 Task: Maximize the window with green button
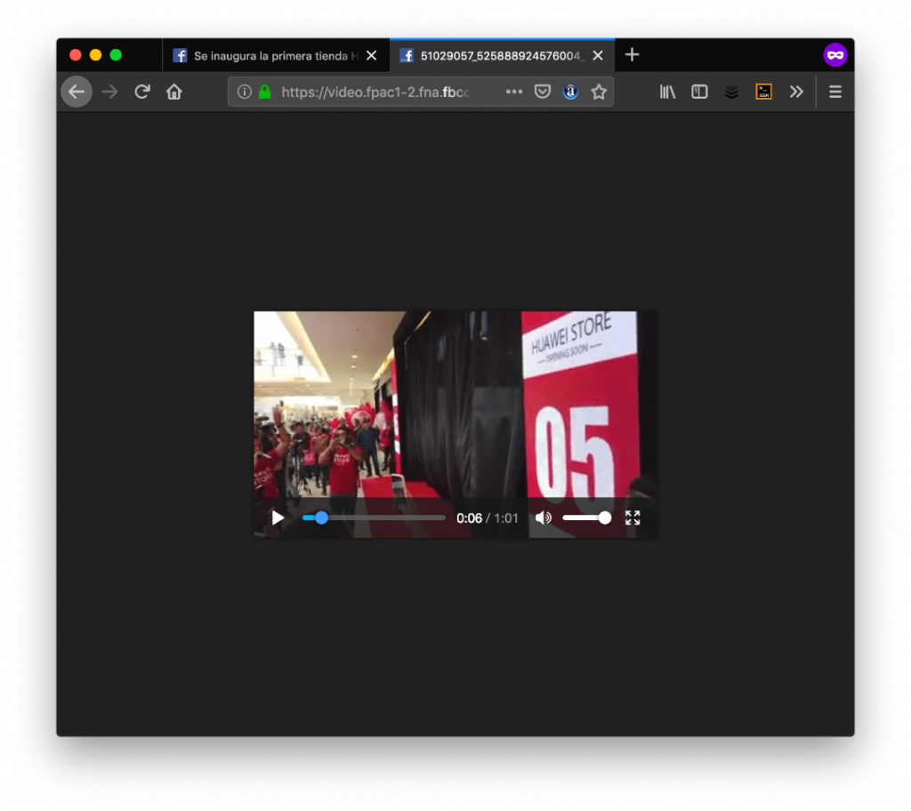[x=116, y=55]
